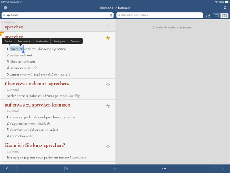Choose Énoncer in context menu
Image resolution: width=230 pixels, height=173 pixels.
point(75,41)
